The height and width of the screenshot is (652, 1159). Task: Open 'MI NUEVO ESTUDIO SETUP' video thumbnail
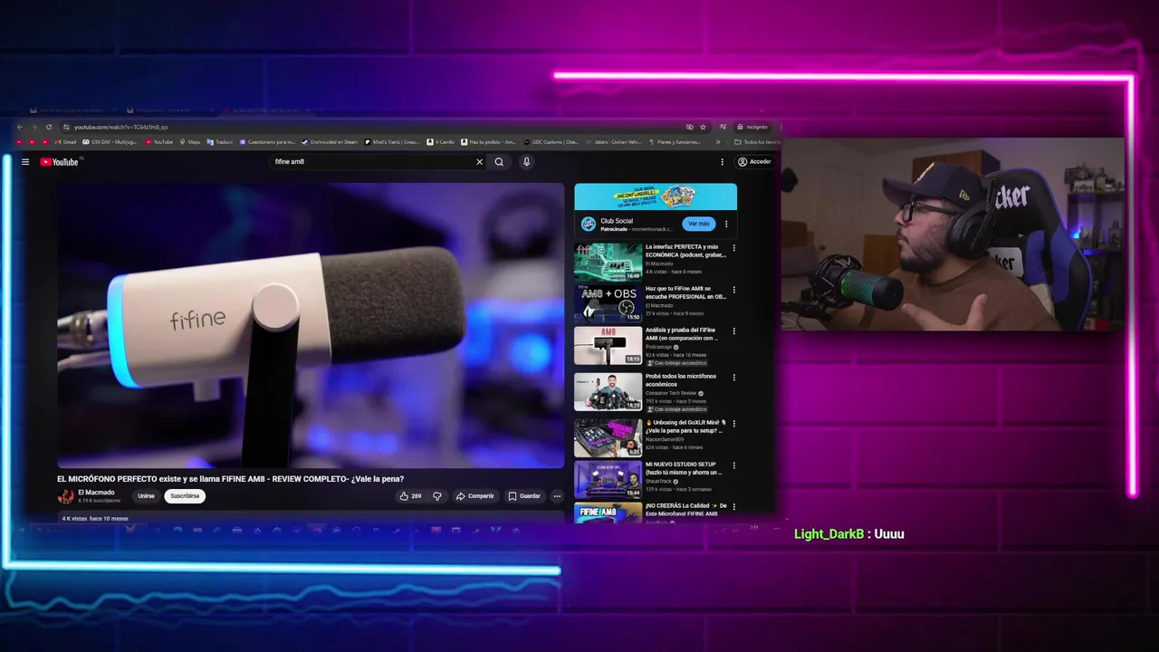[x=608, y=480]
